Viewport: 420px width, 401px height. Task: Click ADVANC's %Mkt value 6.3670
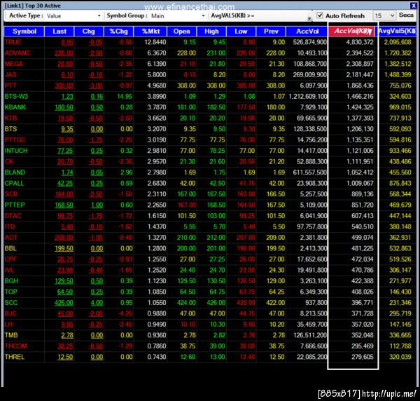click(156, 53)
